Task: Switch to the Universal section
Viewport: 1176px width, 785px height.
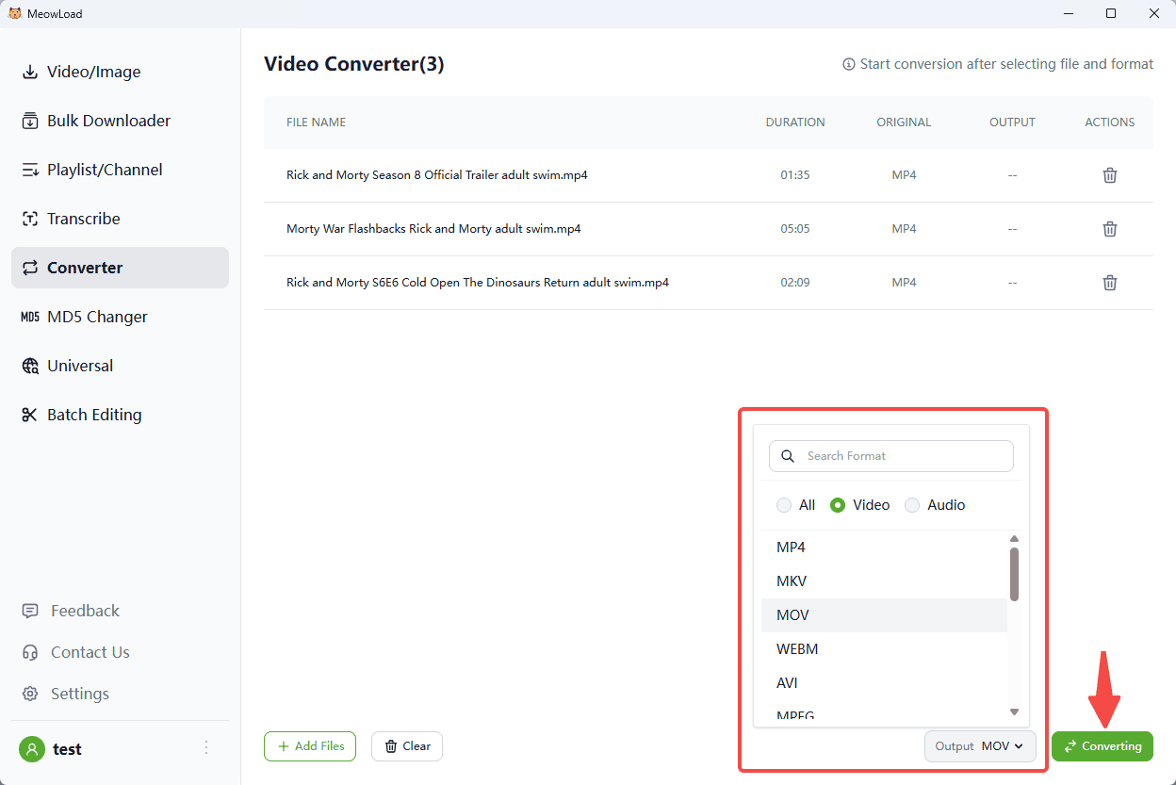Action: click(80, 366)
